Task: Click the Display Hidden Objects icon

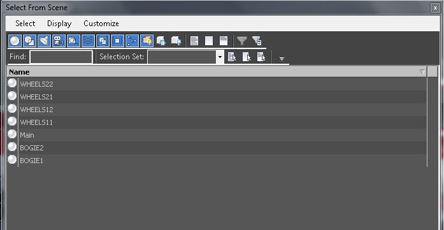Action: [176, 41]
